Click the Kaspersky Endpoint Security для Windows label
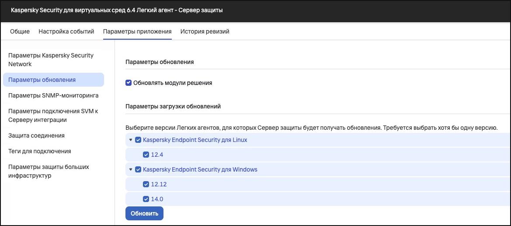The height and width of the screenshot is (226, 511). pos(200,169)
